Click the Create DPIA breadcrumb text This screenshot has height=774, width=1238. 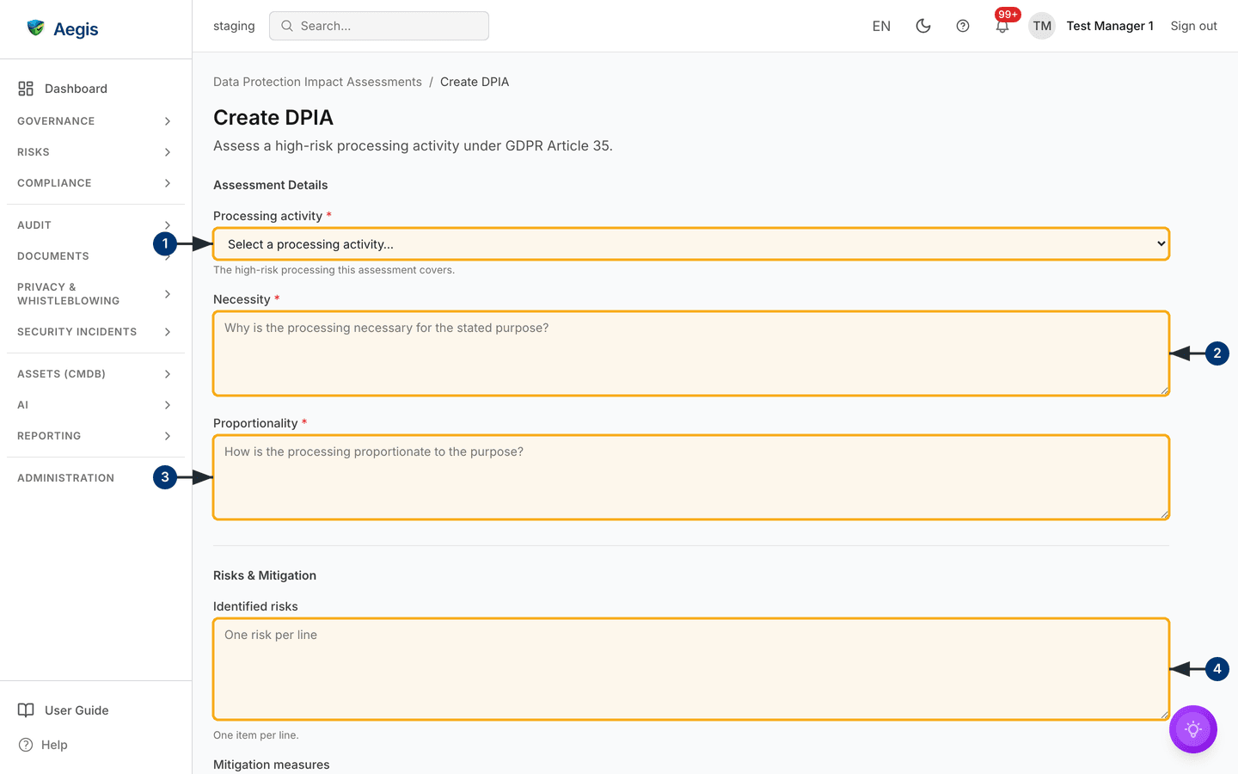point(475,82)
